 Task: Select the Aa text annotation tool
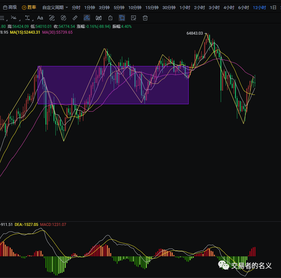point(40,18)
